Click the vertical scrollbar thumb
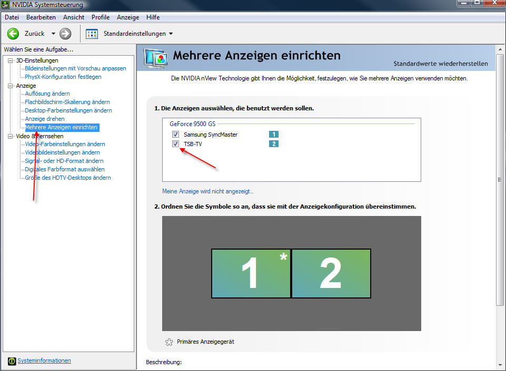 pyautogui.click(x=500, y=180)
